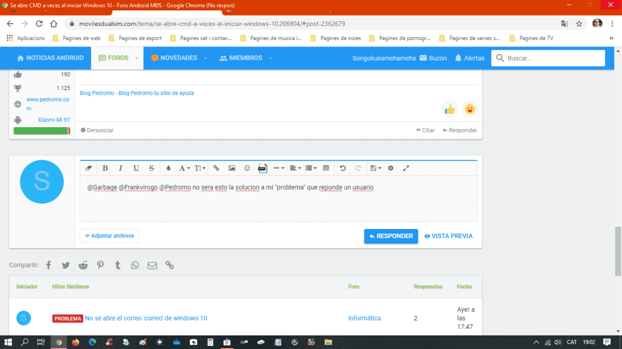622x349 pixels.
Task: Open thread 'No se abre el correo' link
Action: (146, 318)
